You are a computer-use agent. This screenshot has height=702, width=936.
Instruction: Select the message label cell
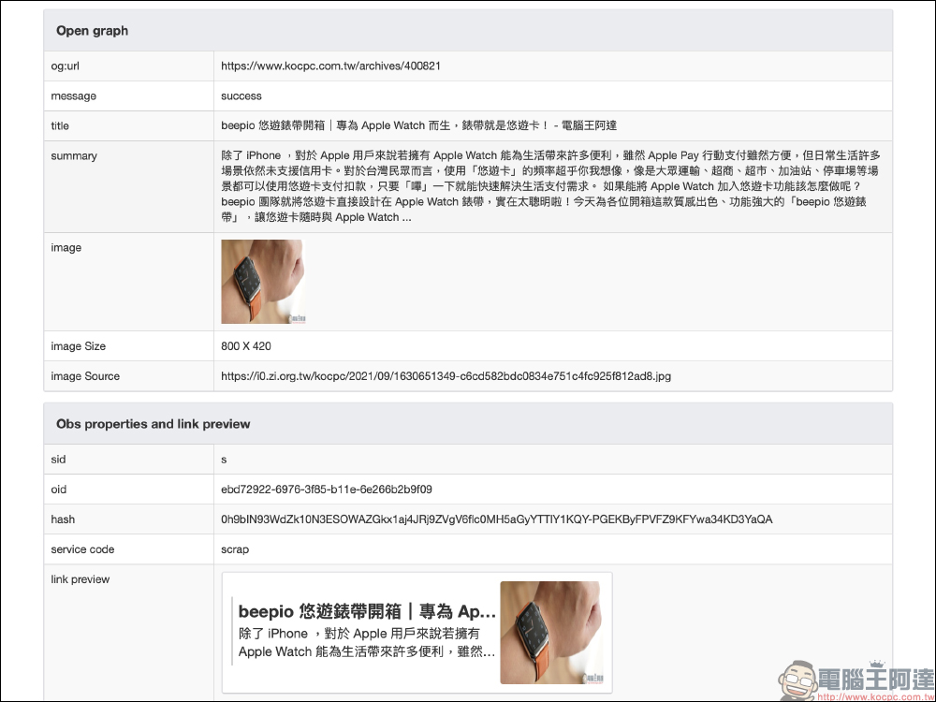[129, 95]
